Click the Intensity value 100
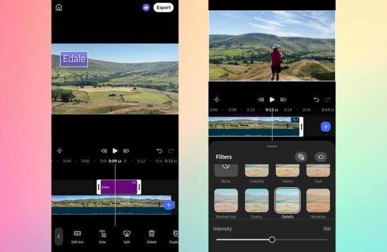 pos(327,229)
